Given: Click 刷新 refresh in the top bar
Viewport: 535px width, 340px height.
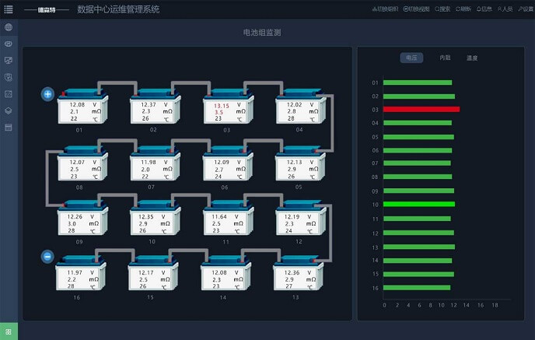Looking at the screenshot, I should pos(463,9).
